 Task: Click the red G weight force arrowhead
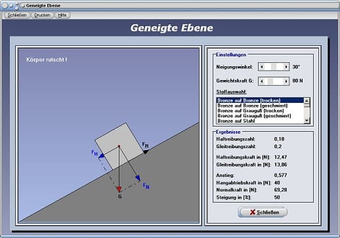coord(119,189)
